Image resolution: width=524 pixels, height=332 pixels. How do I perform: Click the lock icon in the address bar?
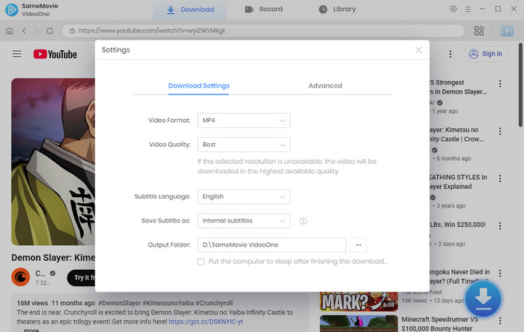click(x=72, y=31)
